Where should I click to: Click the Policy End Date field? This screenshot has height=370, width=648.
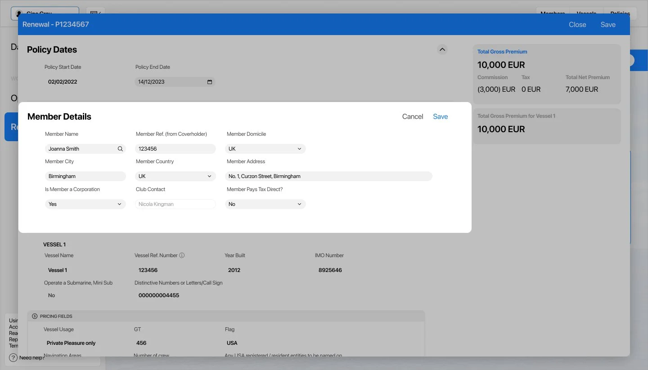pos(175,82)
